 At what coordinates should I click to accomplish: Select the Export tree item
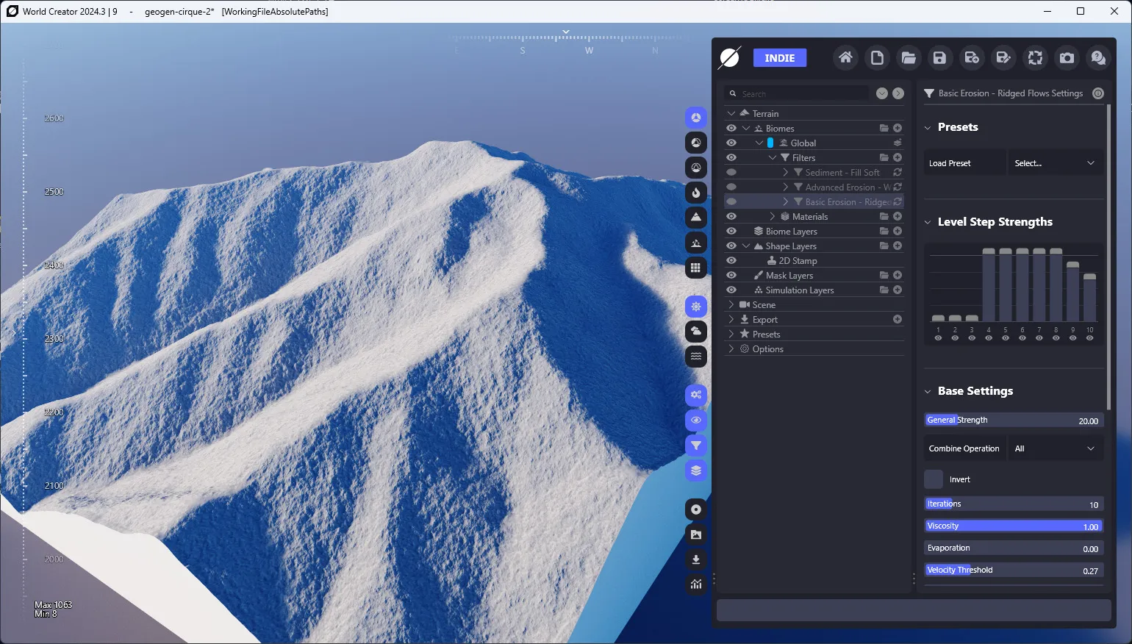[764, 319]
